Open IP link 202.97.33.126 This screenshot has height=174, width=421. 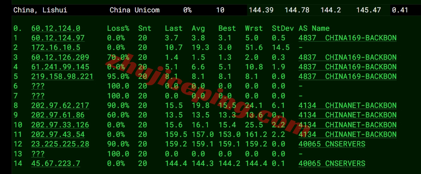60,125
